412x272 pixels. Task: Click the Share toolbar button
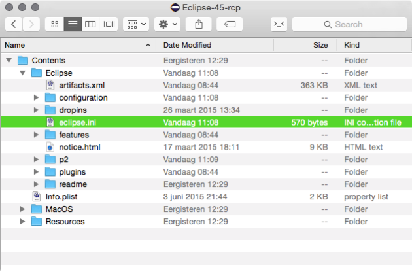point(199,24)
